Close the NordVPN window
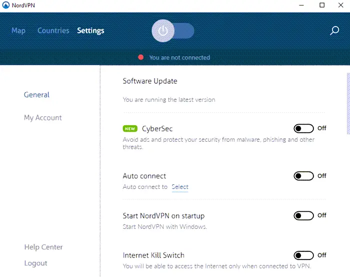Viewport: 350px width, 277px height. pyautogui.click(x=340, y=5)
